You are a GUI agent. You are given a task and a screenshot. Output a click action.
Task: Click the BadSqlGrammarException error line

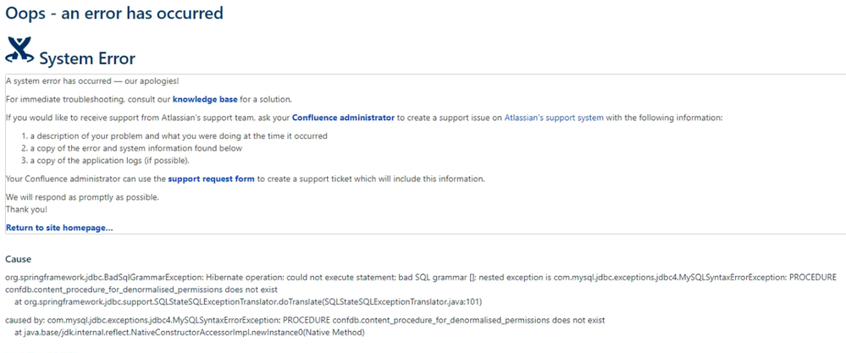click(421, 278)
